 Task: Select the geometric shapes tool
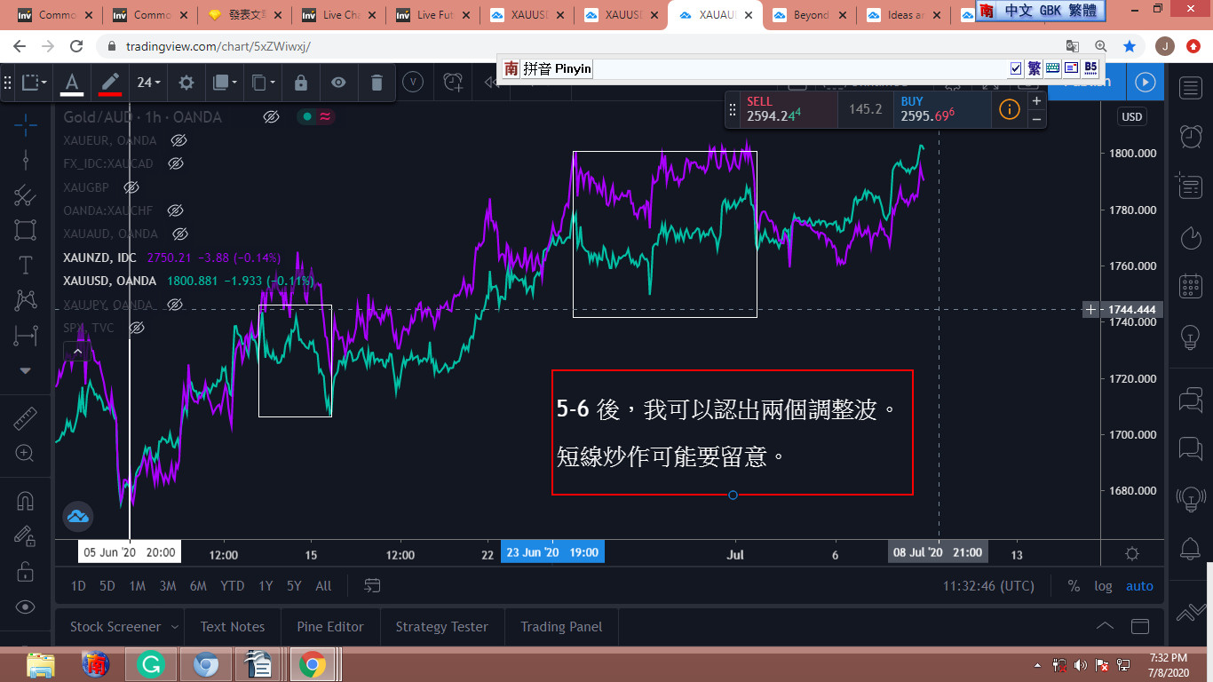[25, 230]
